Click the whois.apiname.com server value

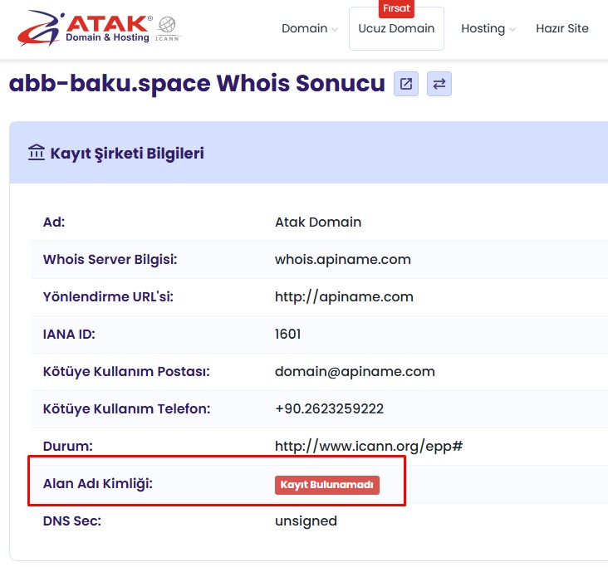(342, 259)
